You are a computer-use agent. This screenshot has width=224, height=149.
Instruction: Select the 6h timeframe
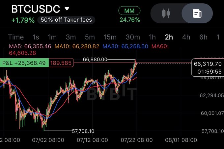(204, 37)
